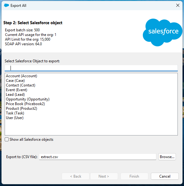Screen dimensions: 184x186
Task: Focus the object search filter field
Action: (x=91, y=68)
